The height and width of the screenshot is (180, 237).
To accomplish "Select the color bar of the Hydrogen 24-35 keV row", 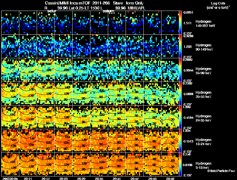I will [x=180, y=117].
